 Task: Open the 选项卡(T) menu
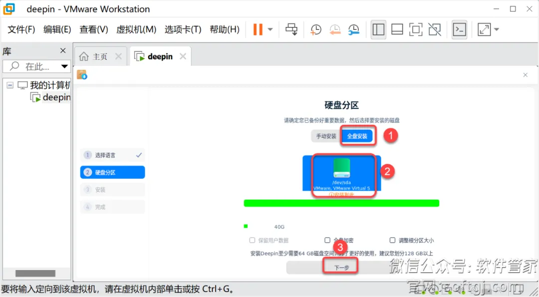point(183,29)
